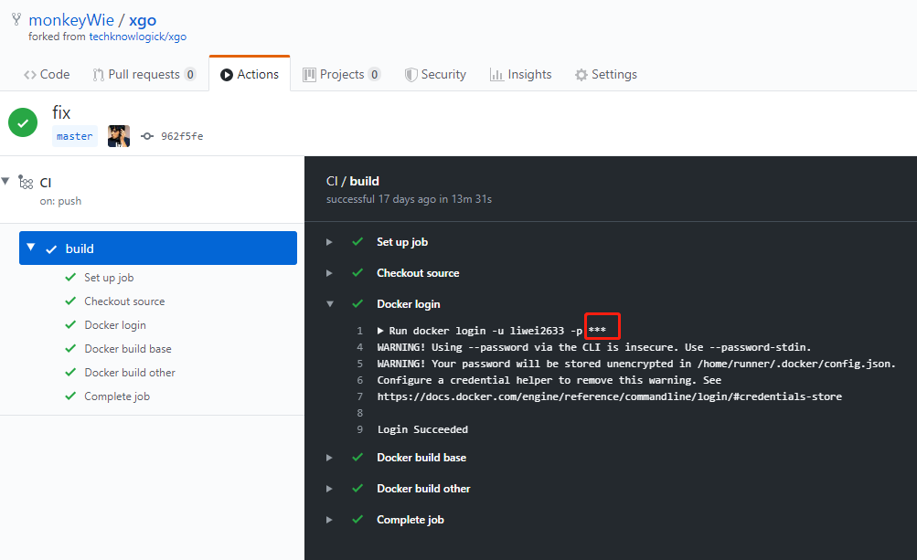Switch to the Code tab
Image resolution: width=917 pixels, height=560 pixels.
47,74
